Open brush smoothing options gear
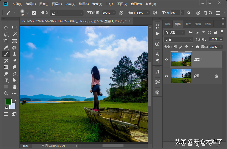Image resolution: width=227 pixels, height=149 pixels. point(189,13)
